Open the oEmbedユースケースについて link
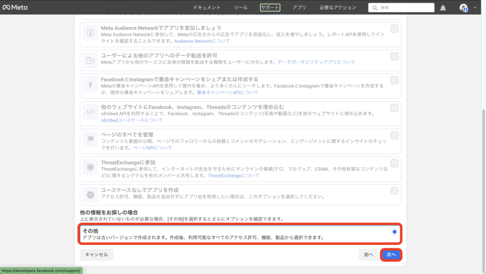This screenshot has width=486, height=274. click(132, 120)
